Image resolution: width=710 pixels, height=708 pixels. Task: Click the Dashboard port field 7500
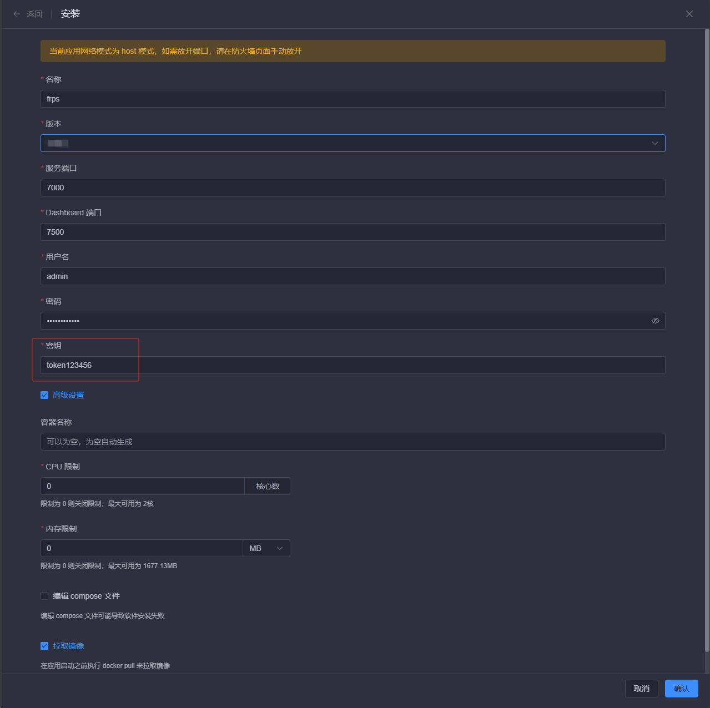tap(353, 232)
